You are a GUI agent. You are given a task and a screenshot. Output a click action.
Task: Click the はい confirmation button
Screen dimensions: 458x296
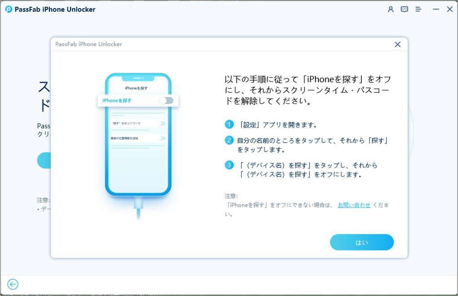[x=361, y=242]
